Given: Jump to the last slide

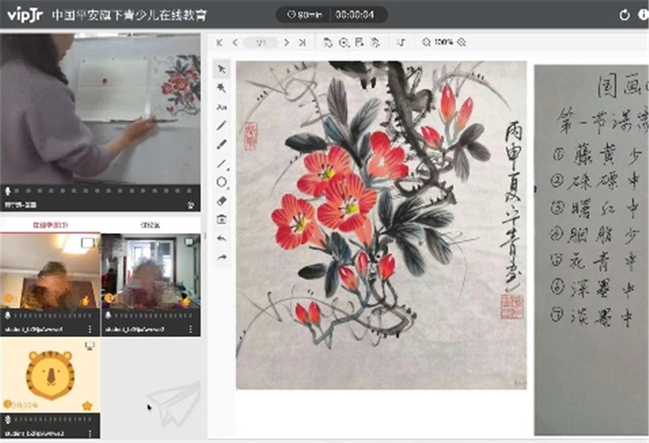Looking at the screenshot, I should 302,42.
